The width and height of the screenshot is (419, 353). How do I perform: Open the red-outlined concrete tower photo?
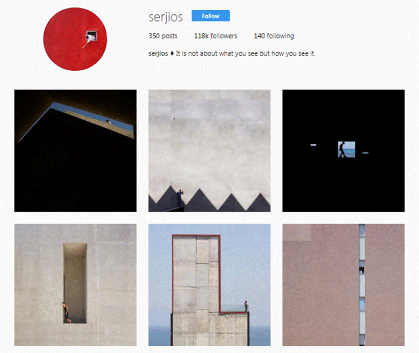(209, 285)
